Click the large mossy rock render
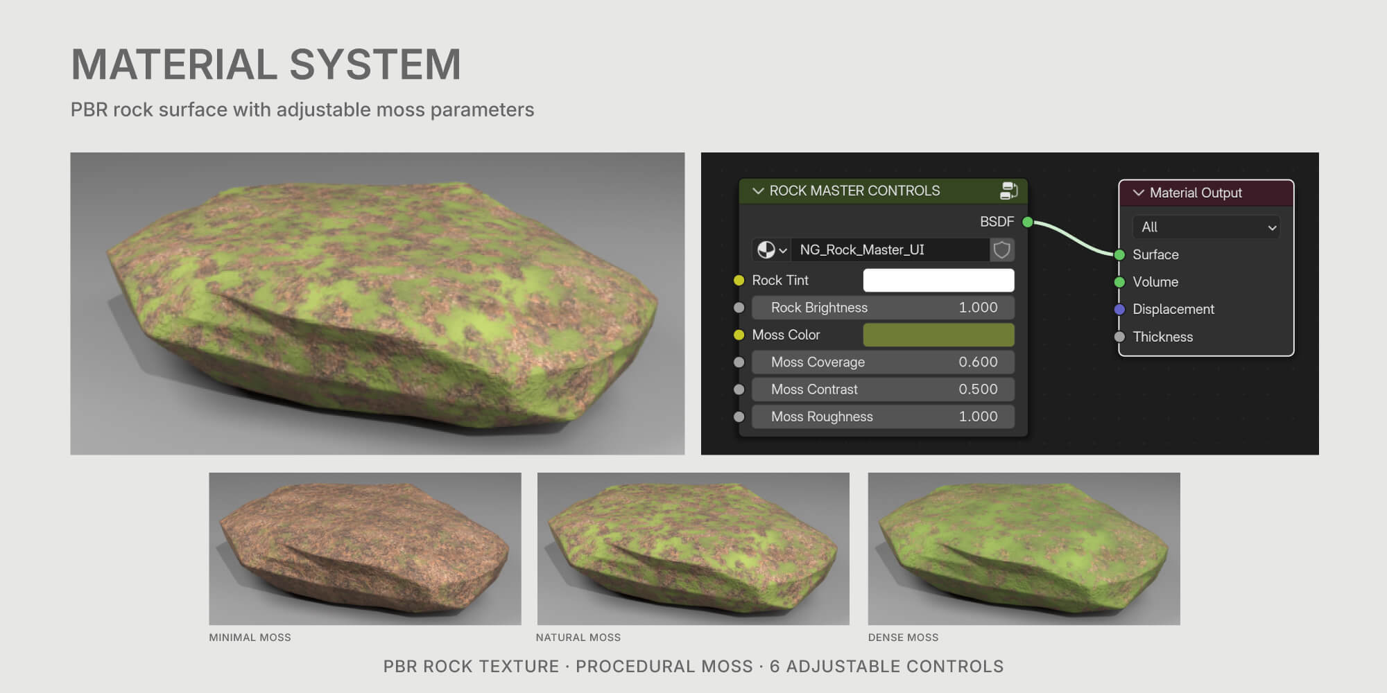1387x693 pixels. pyautogui.click(x=377, y=304)
